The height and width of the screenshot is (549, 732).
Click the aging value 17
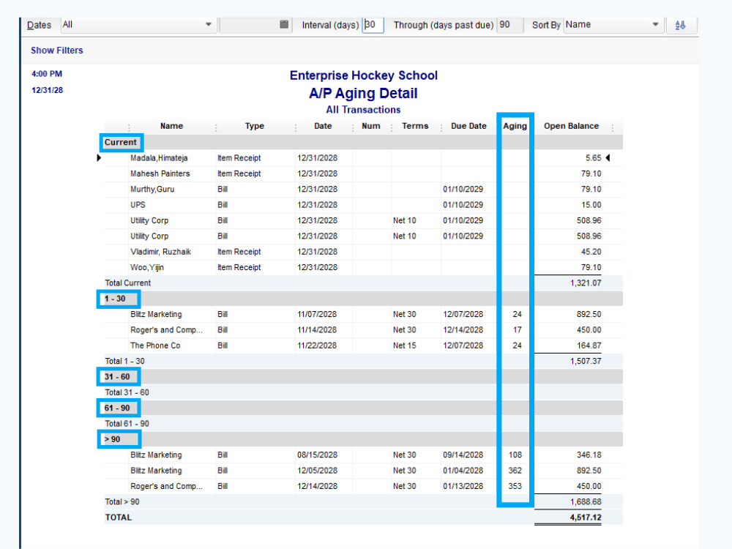point(518,330)
